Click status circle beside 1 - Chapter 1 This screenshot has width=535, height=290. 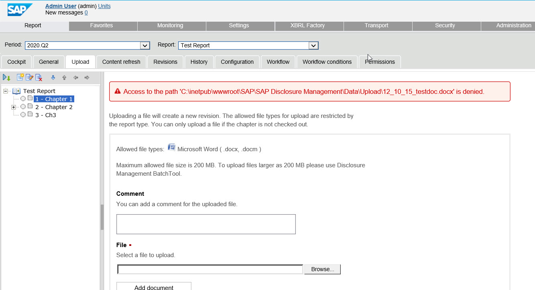coord(23,99)
